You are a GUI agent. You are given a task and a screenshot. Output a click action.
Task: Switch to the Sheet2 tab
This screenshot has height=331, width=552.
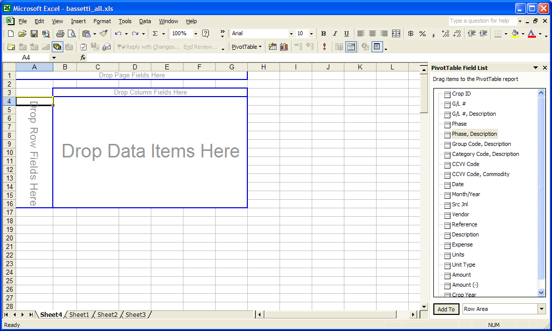pos(107,314)
